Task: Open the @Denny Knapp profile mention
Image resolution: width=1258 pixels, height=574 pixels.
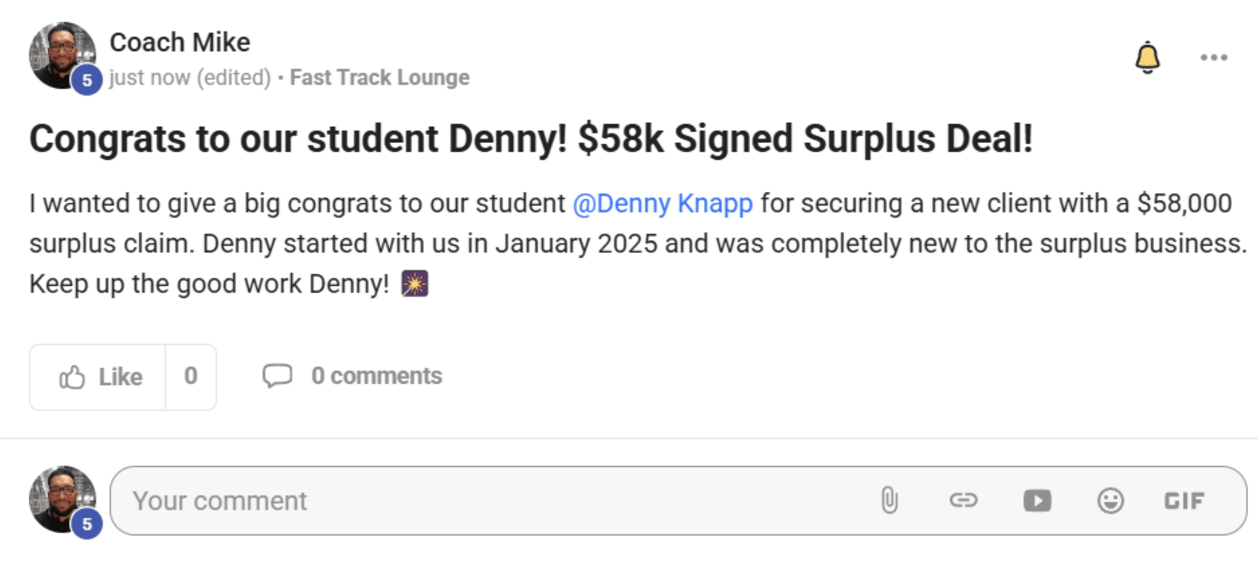Action: tap(662, 203)
